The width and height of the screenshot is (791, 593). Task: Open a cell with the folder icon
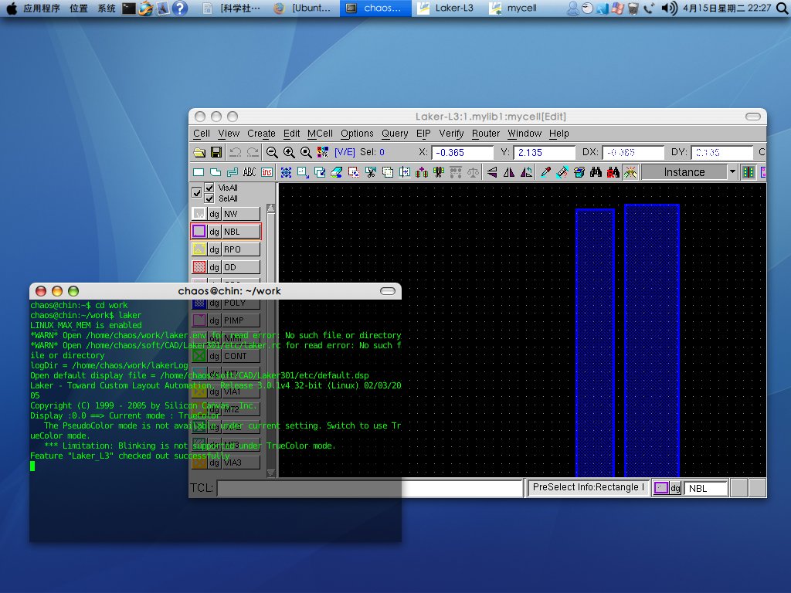[x=199, y=152]
